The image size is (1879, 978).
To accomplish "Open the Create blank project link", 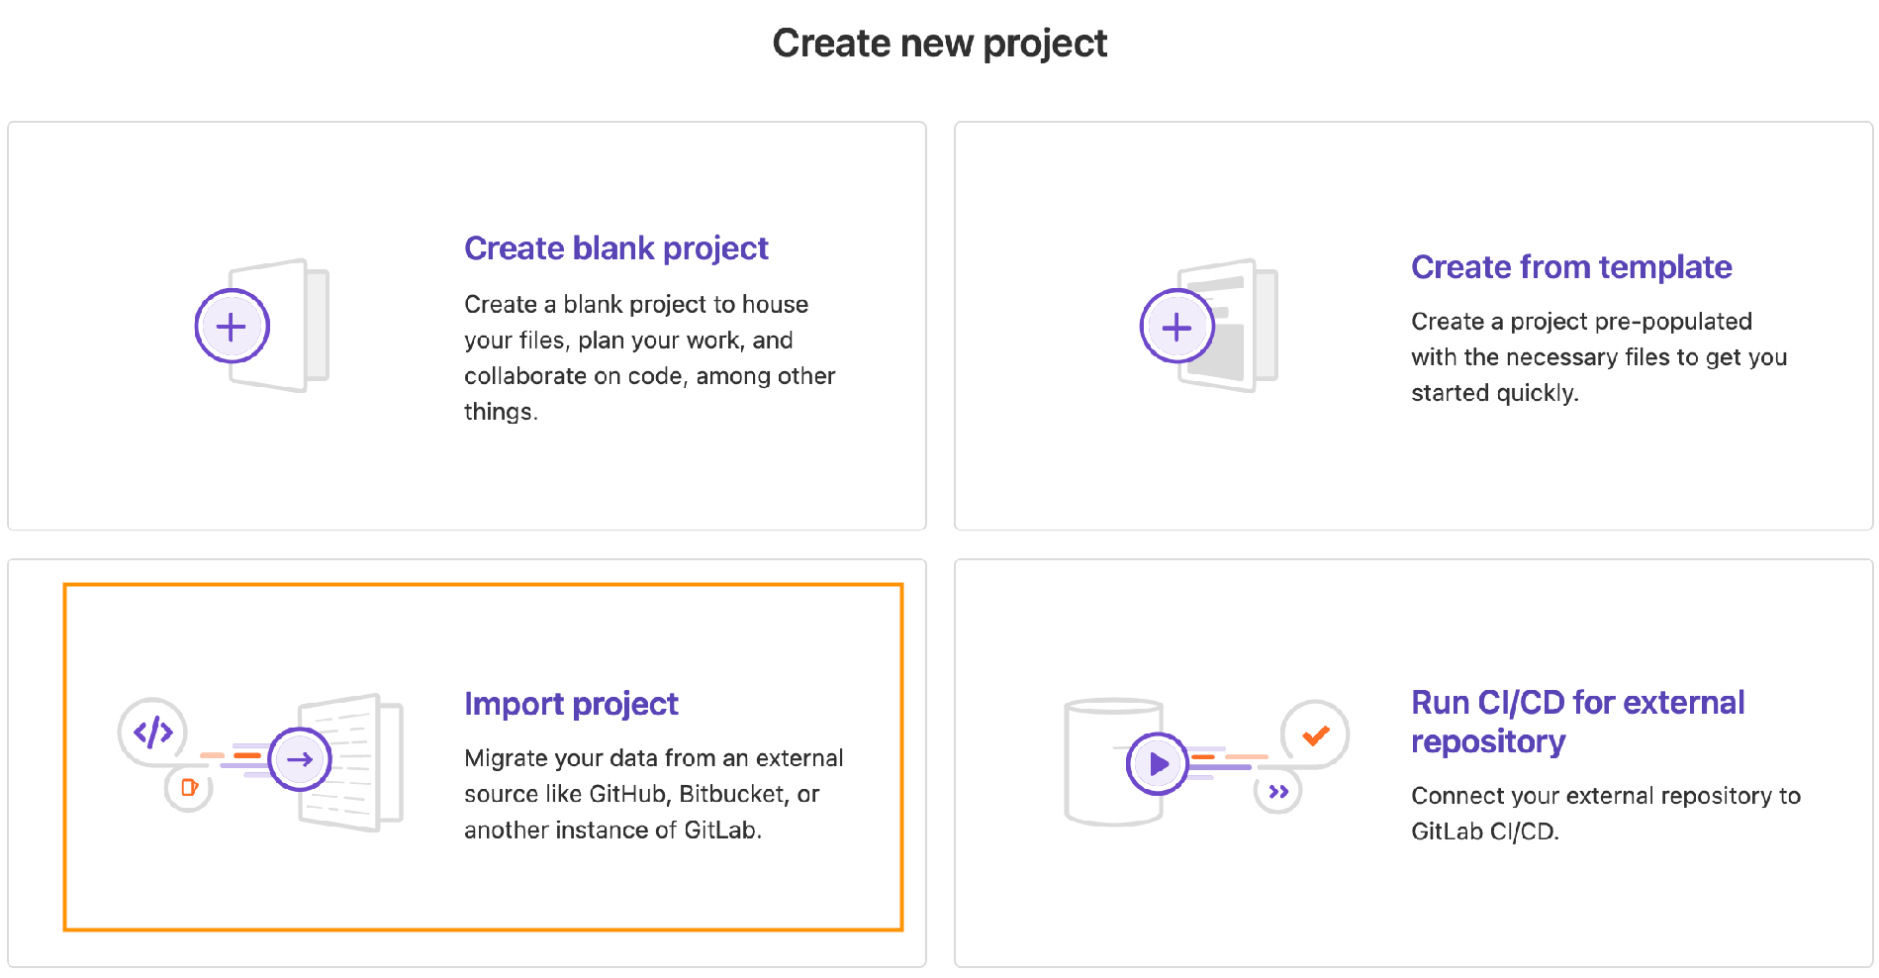I will (615, 248).
